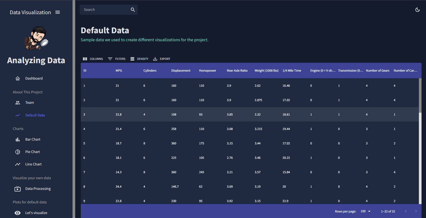Image resolution: width=426 pixels, height=218 pixels.
Task: Click the profile avatar image
Action: coord(36,38)
